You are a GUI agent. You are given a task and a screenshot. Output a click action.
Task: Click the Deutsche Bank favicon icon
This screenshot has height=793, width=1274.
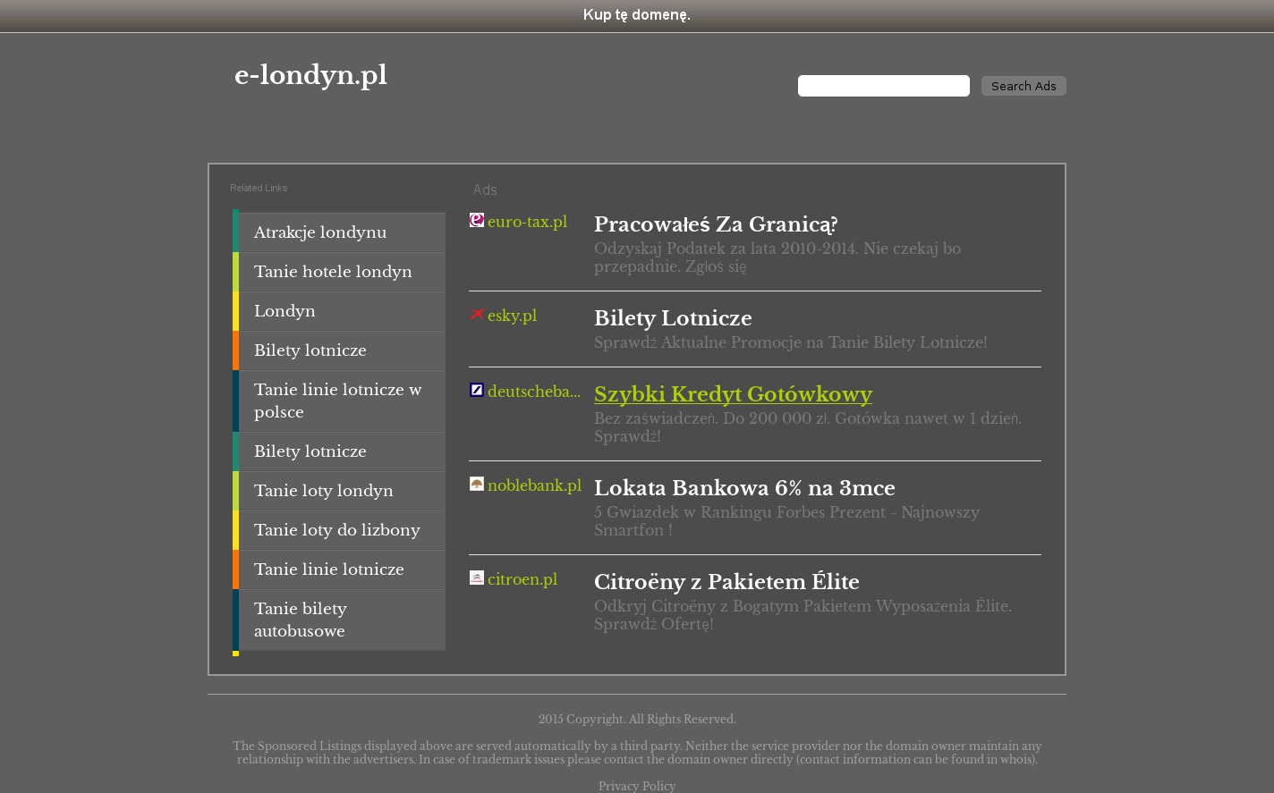(477, 390)
